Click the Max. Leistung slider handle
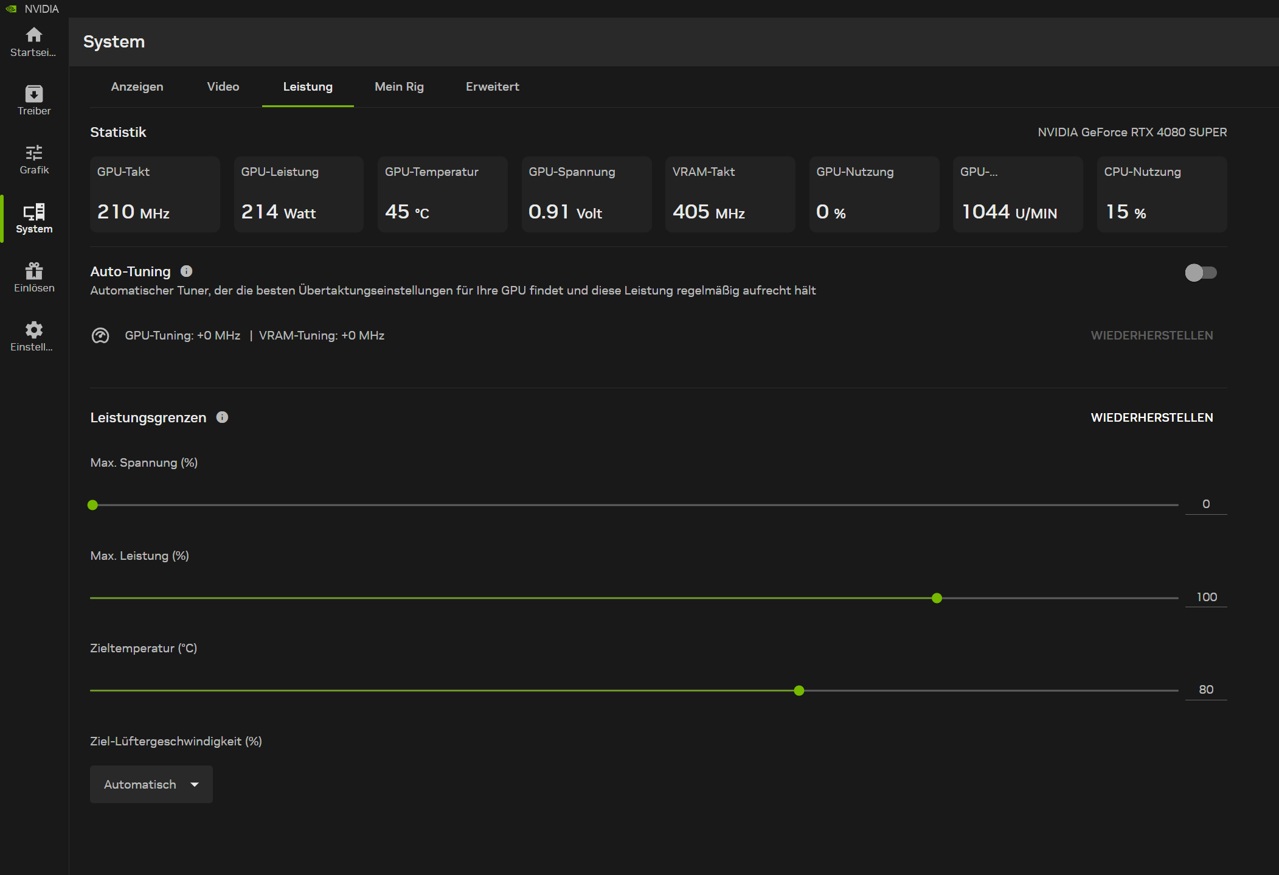This screenshot has height=875, width=1279. tap(937, 598)
